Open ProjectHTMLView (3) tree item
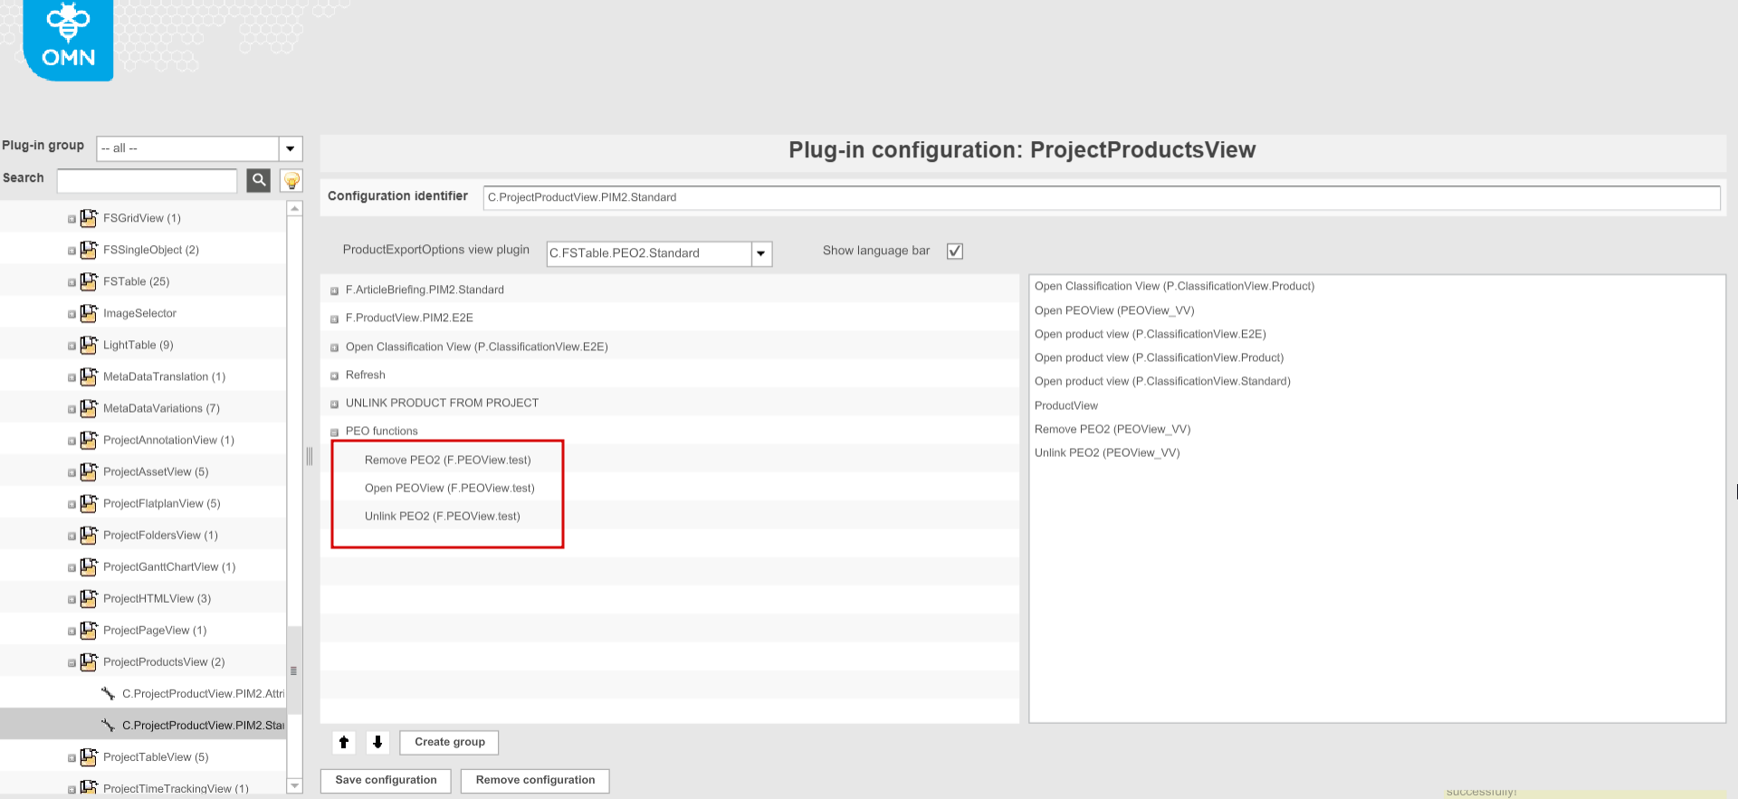Viewport: 1738px width, 799px height. click(x=157, y=598)
